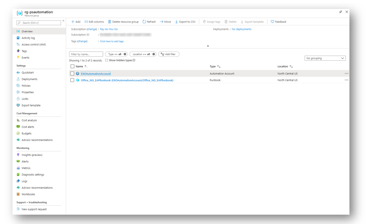Sort resources by Type column

[x=215, y=66]
